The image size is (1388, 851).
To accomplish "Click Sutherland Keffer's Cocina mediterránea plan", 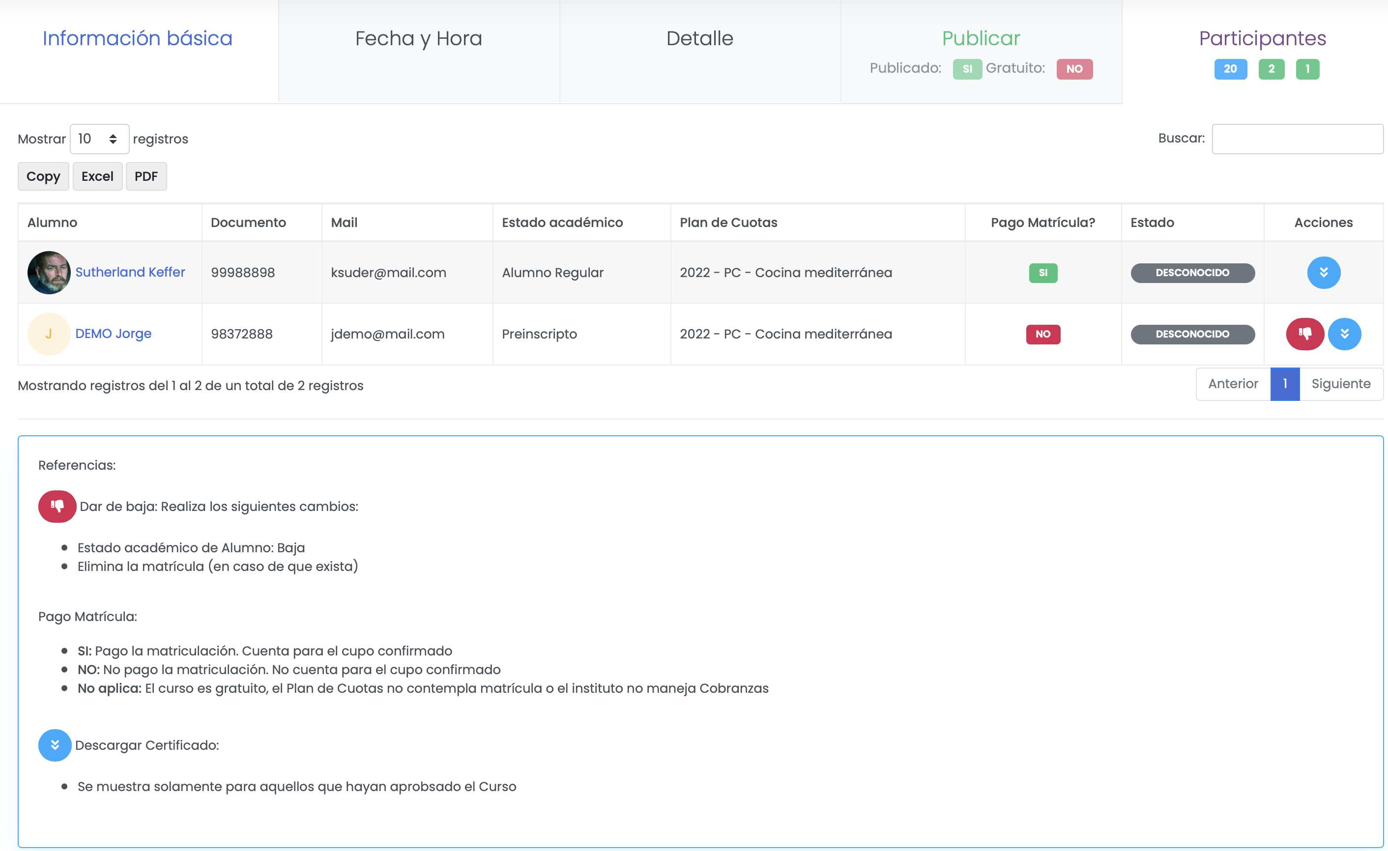I will (x=786, y=273).
